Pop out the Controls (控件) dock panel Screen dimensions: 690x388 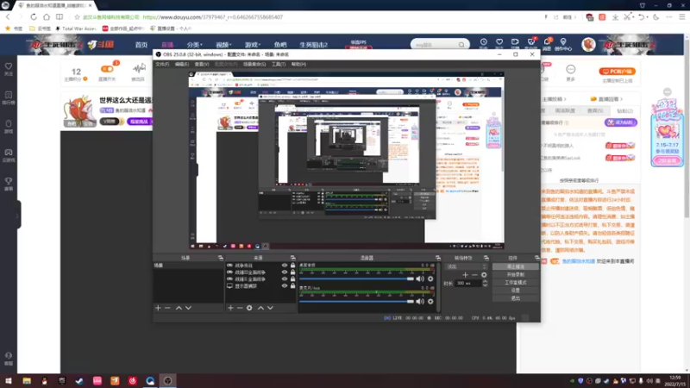pyautogui.click(x=536, y=258)
